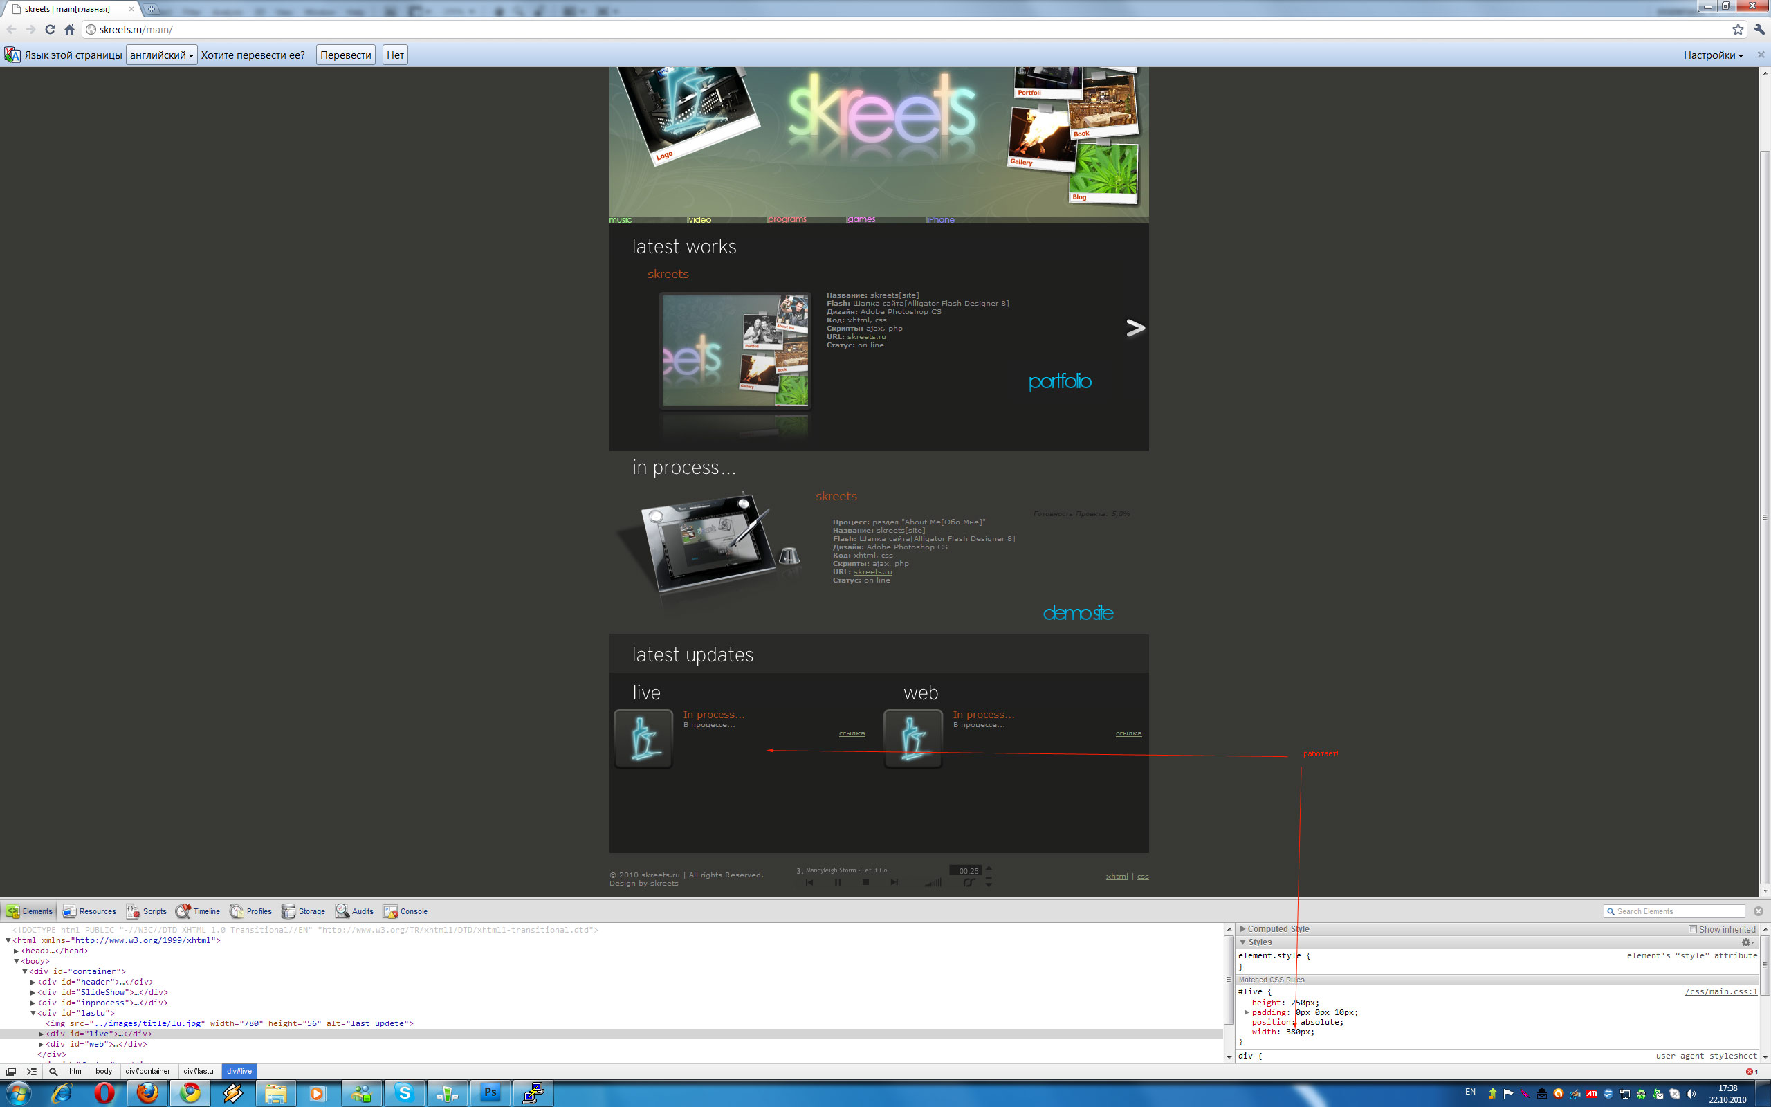
Task: Collapse the Styles section
Action: coord(1242,942)
